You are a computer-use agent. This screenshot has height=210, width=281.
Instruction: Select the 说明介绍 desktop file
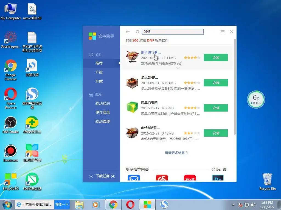[32, 68]
